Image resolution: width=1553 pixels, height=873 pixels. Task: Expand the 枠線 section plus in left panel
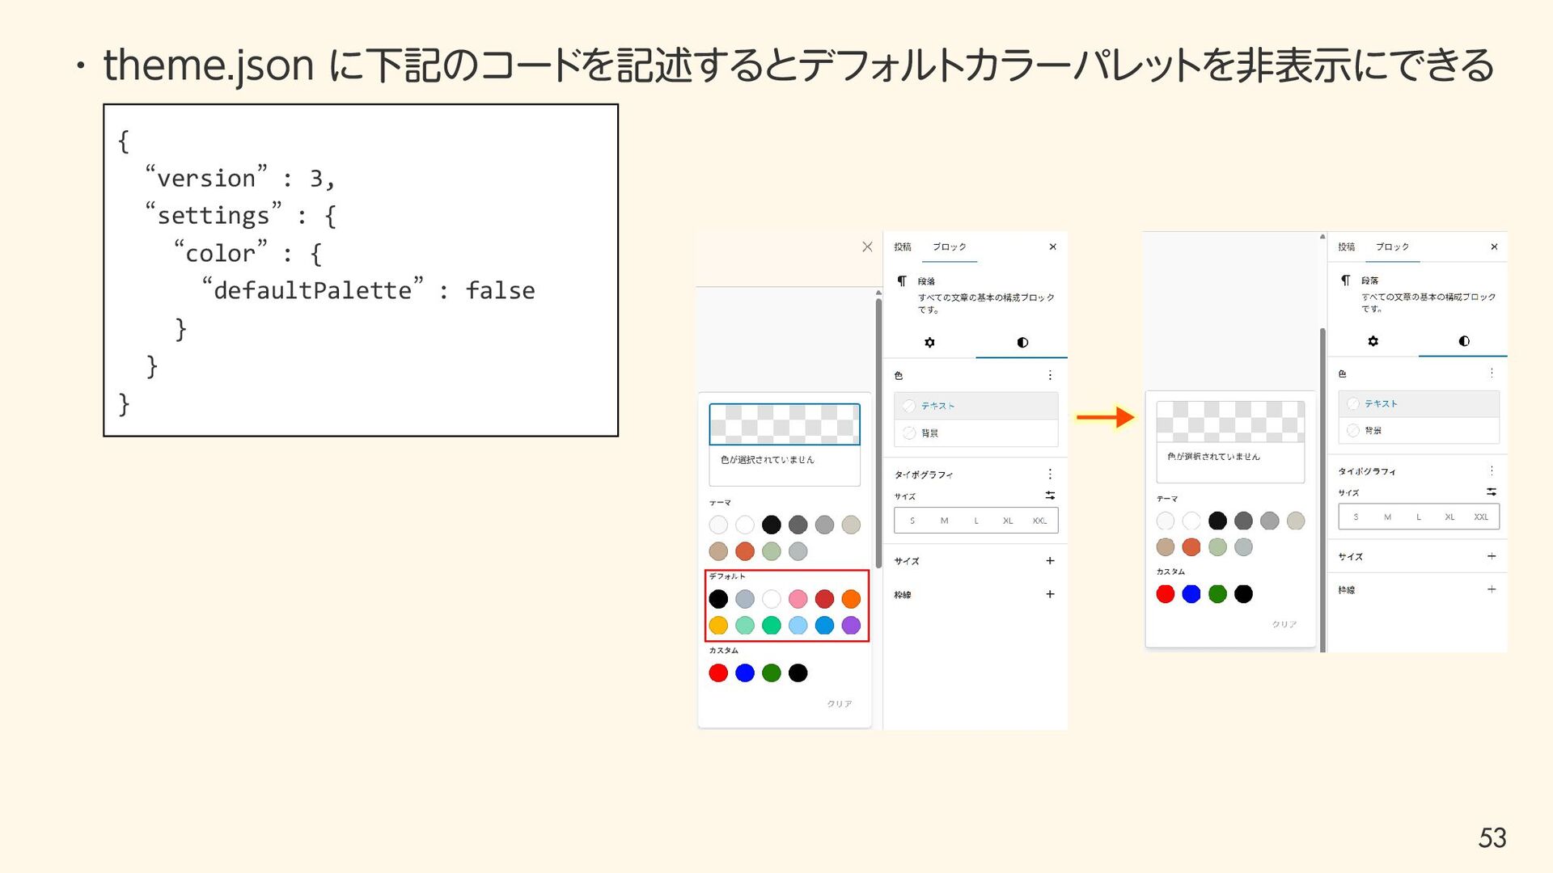tap(1050, 594)
